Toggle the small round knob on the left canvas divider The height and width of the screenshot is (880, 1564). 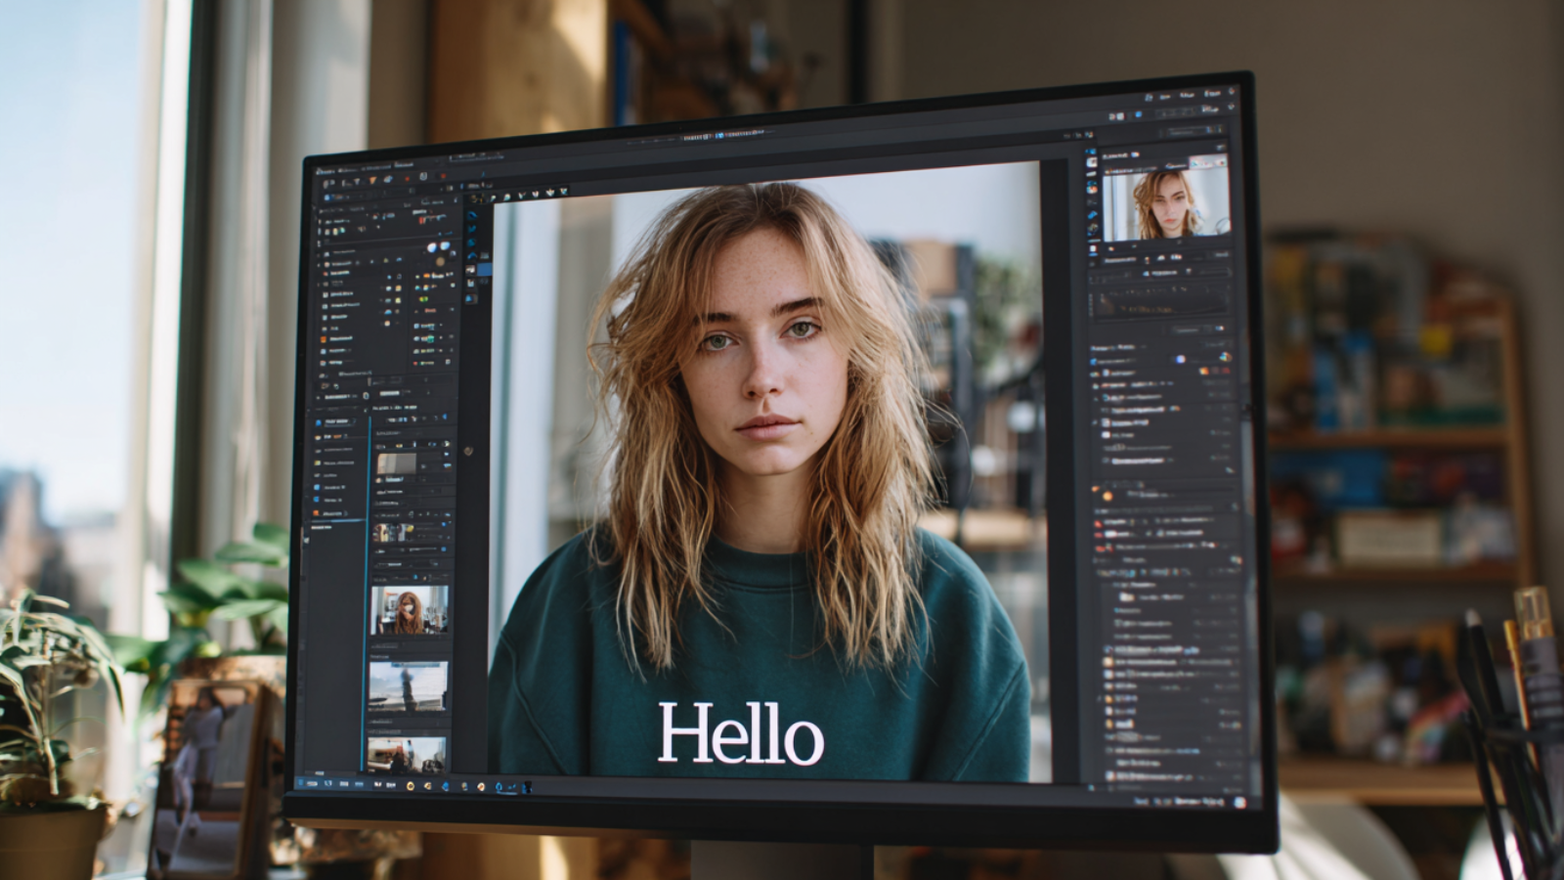point(467,451)
